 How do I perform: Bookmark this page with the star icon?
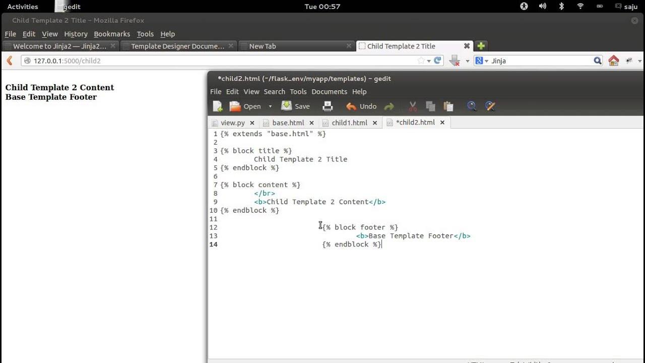pos(421,60)
